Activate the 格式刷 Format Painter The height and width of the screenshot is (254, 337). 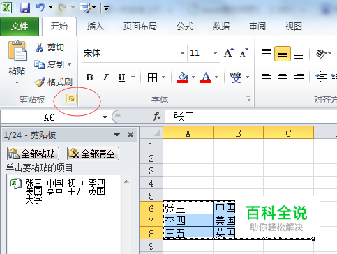tap(54, 82)
